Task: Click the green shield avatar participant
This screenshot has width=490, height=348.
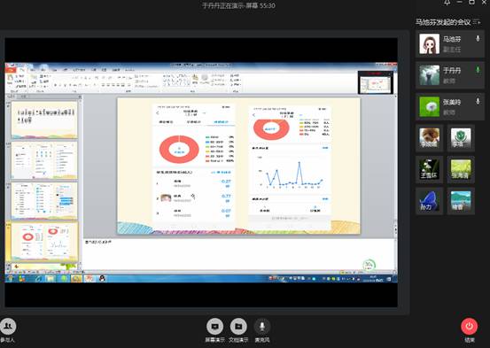Action: coord(461,138)
